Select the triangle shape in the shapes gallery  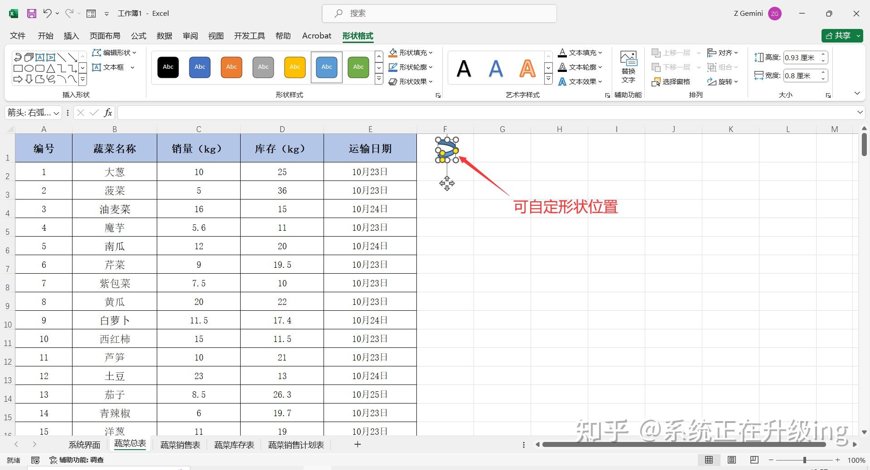pyautogui.click(x=51, y=69)
